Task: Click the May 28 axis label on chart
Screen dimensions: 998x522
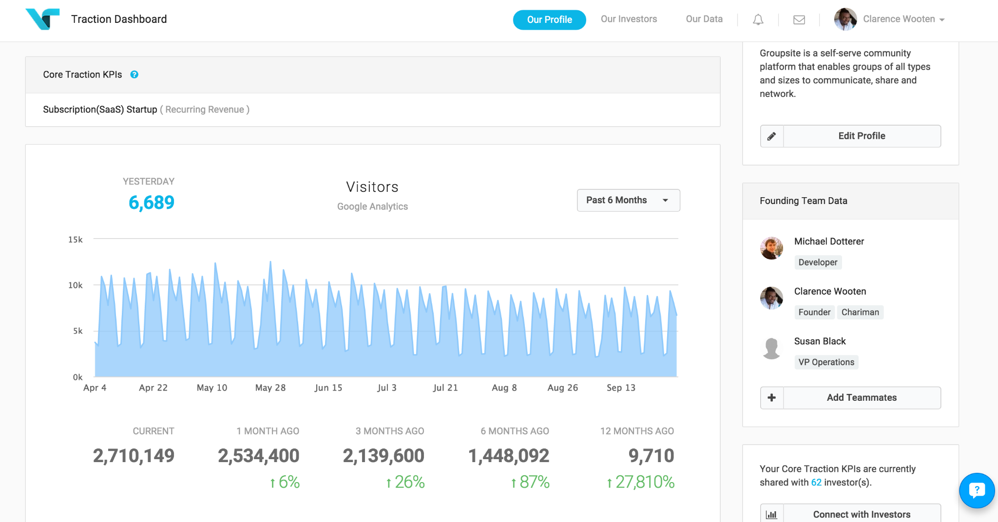Action: [270, 388]
